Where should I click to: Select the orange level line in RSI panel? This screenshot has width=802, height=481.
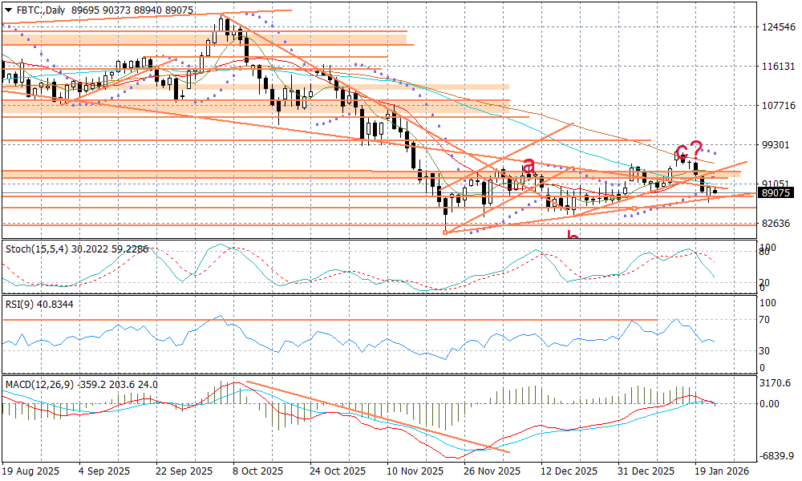321,320
